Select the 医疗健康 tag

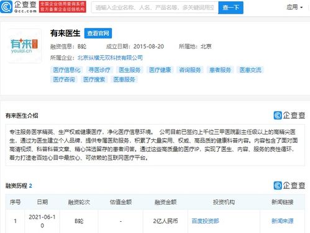pos(160,70)
